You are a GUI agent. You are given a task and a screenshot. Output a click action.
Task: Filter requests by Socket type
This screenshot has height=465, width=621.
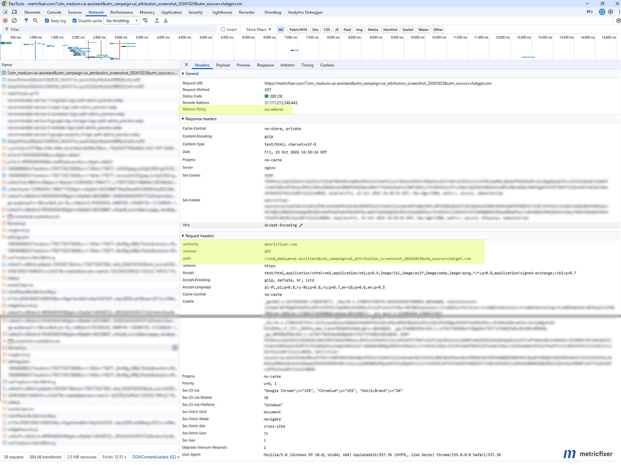pyautogui.click(x=408, y=29)
